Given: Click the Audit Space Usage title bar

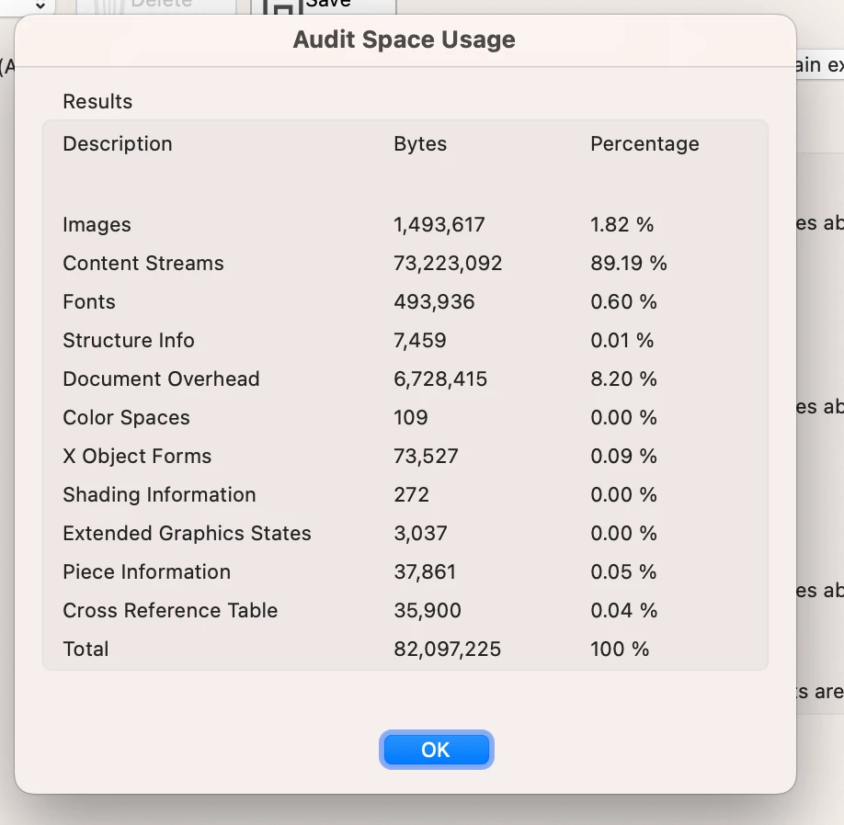Looking at the screenshot, I should click(x=405, y=40).
